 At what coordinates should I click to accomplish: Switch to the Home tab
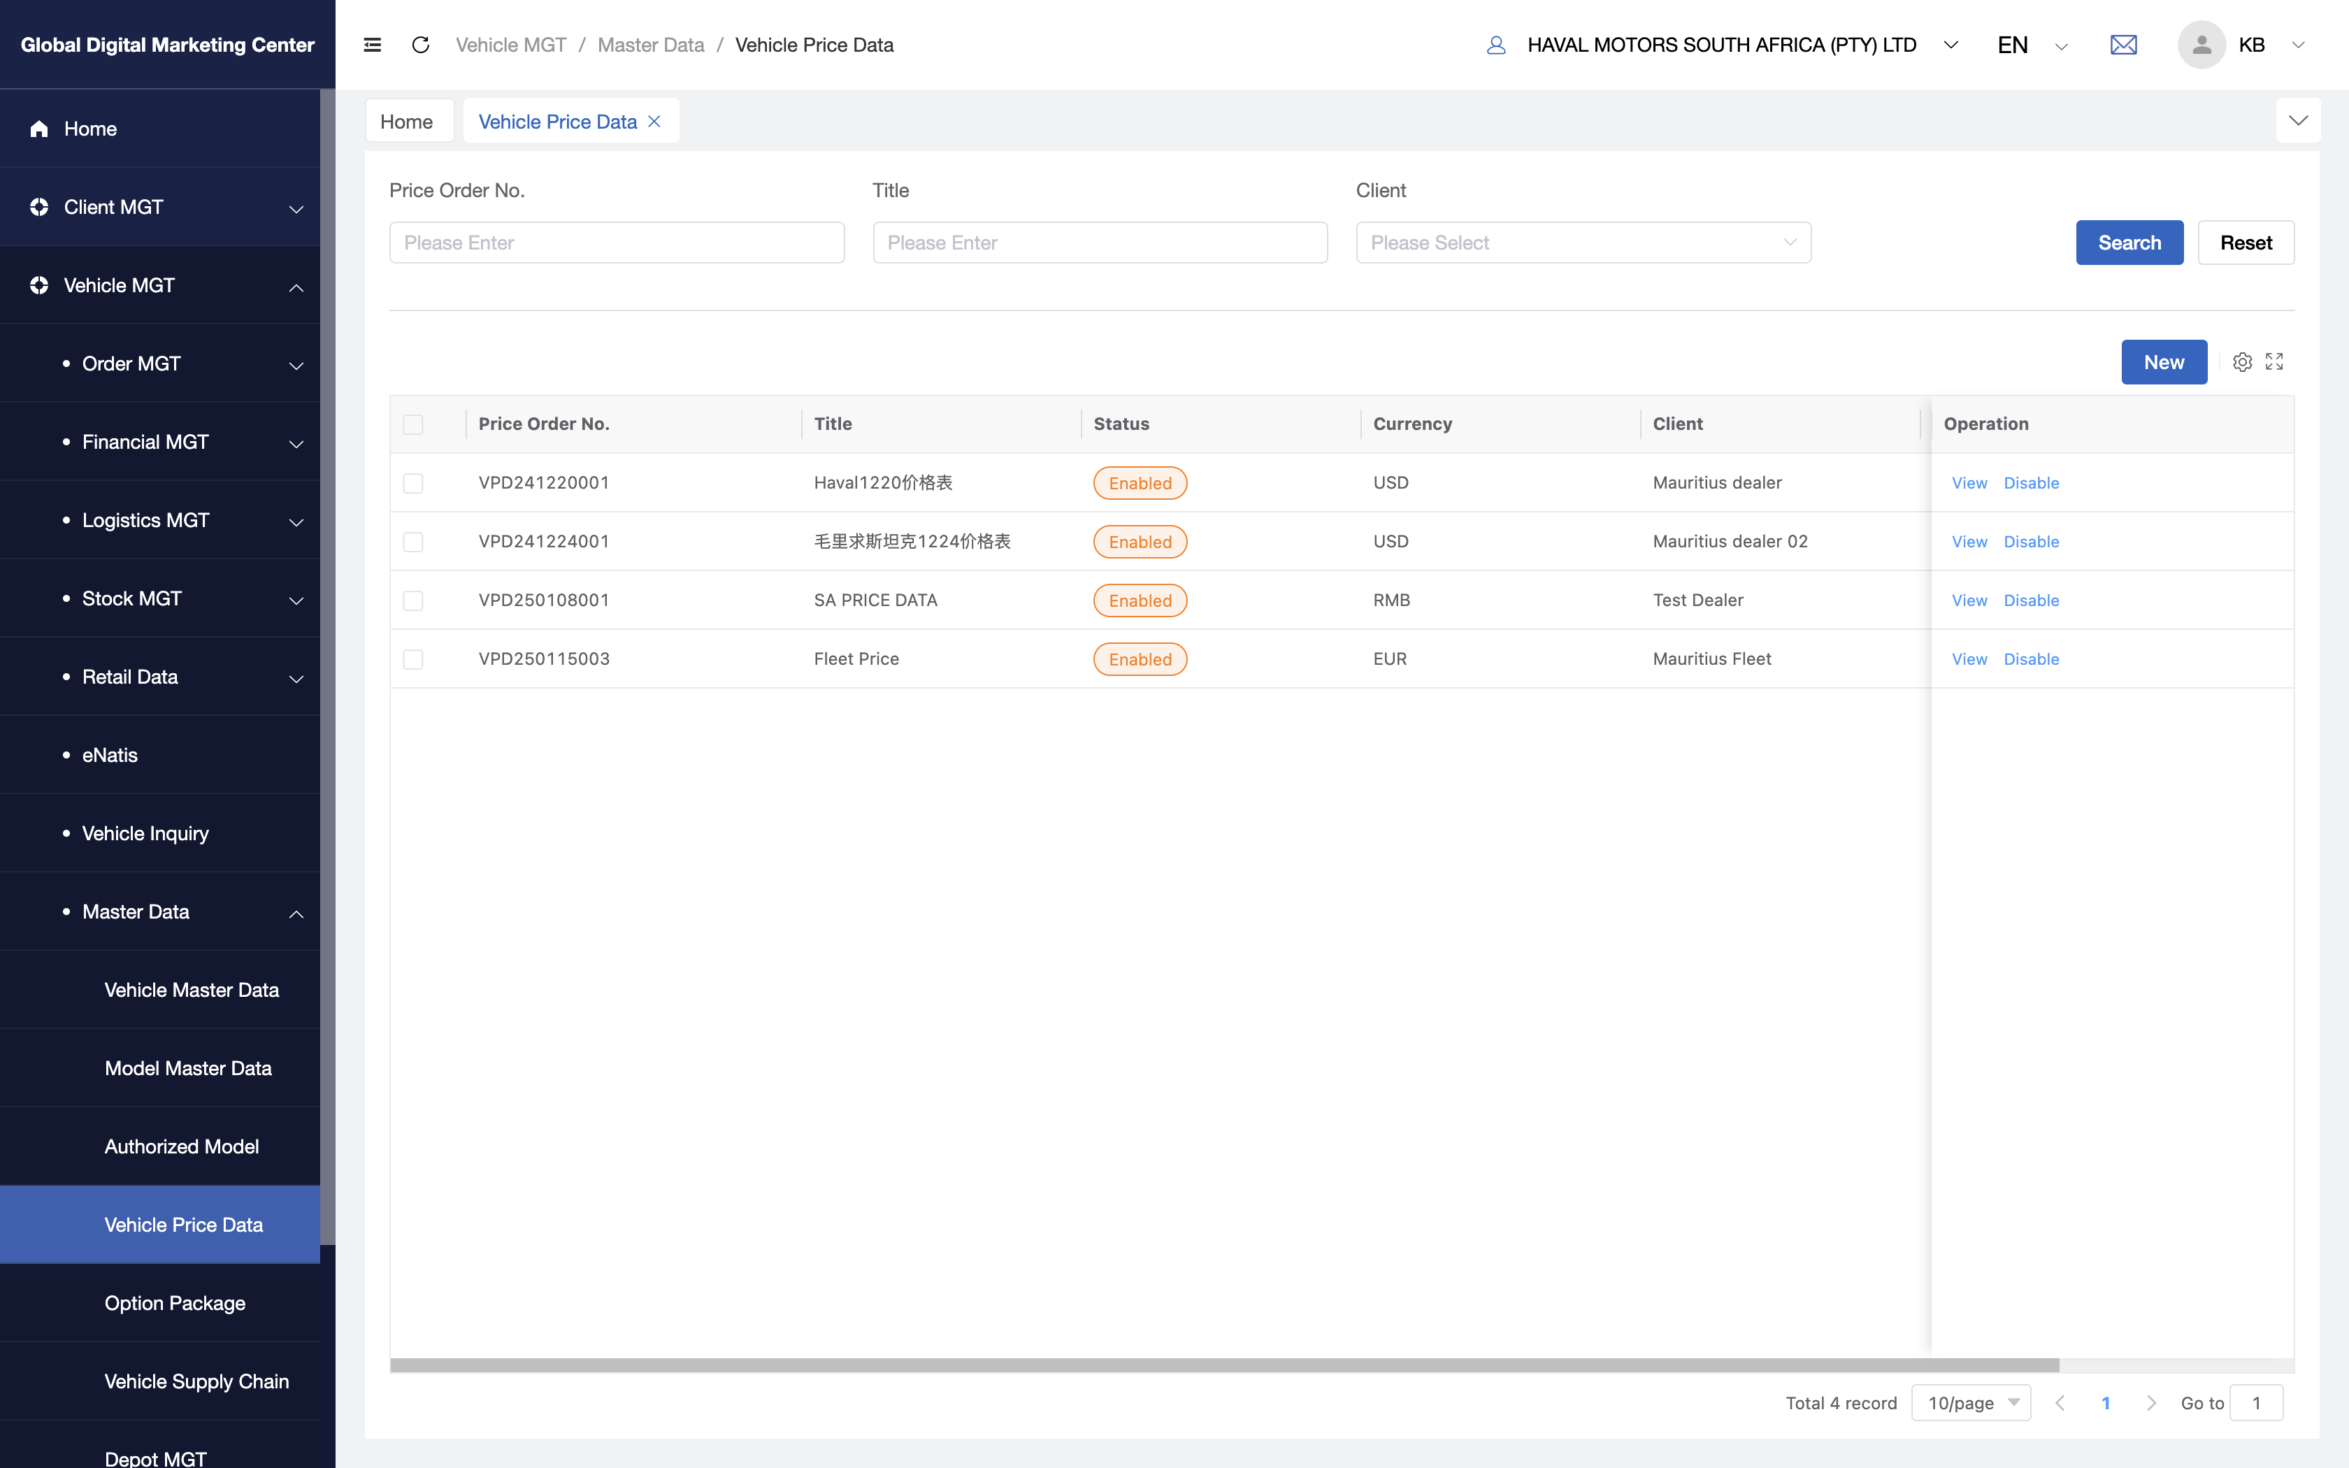coord(409,122)
